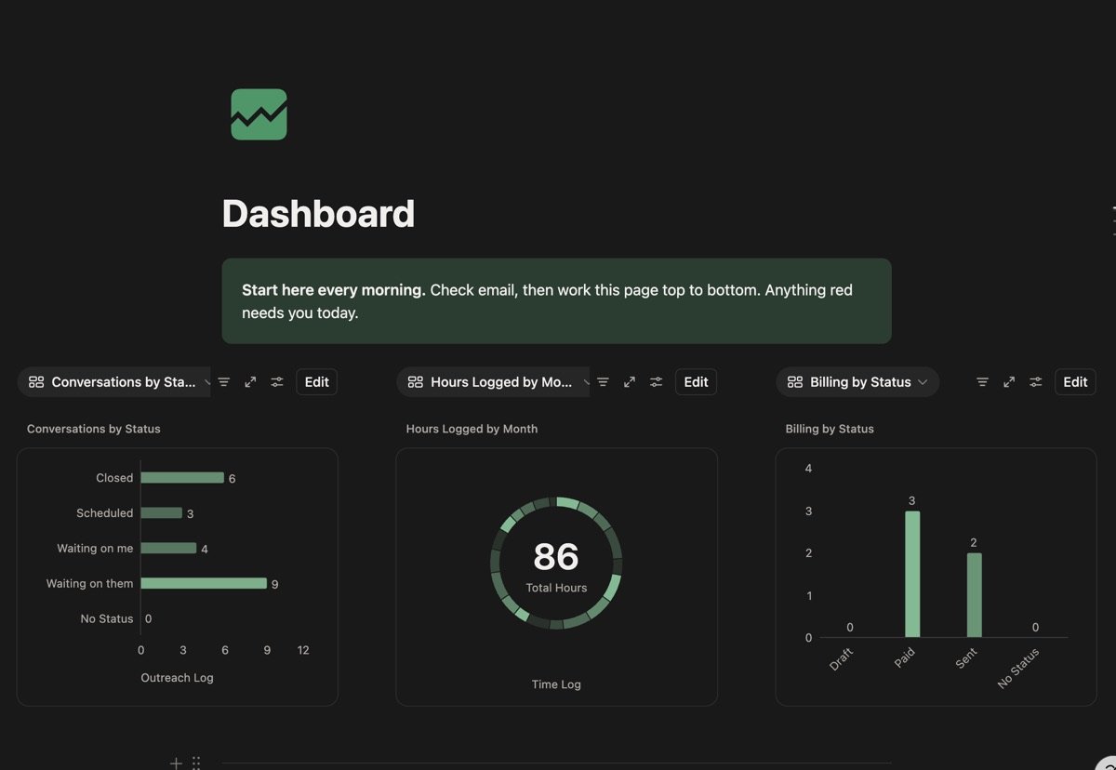Image resolution: width=1116 pixels, height=770 pixels.
Task: Click the Dashboard page title
Action: tap(318, 214)
